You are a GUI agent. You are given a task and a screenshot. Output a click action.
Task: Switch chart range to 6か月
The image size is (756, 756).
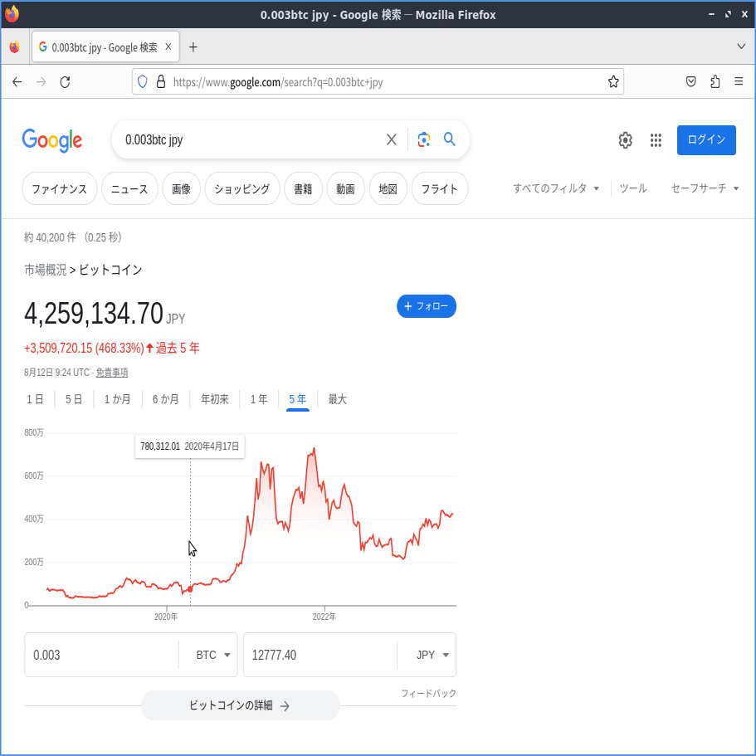pyautogui.click(x=166, y=399)
